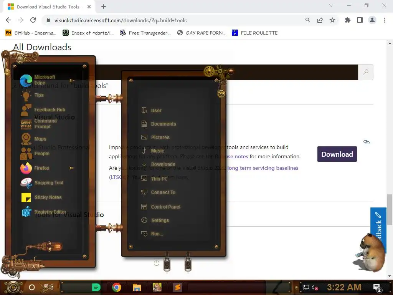
Task: Open Cortana circle on taskbar
Action: pos(31,287)
